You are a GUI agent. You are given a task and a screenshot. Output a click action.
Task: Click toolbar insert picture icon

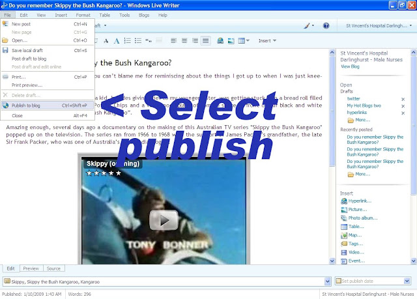231,41
